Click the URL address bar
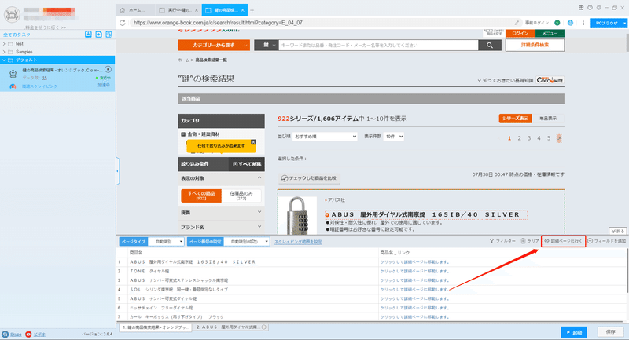 click(321, 23)
